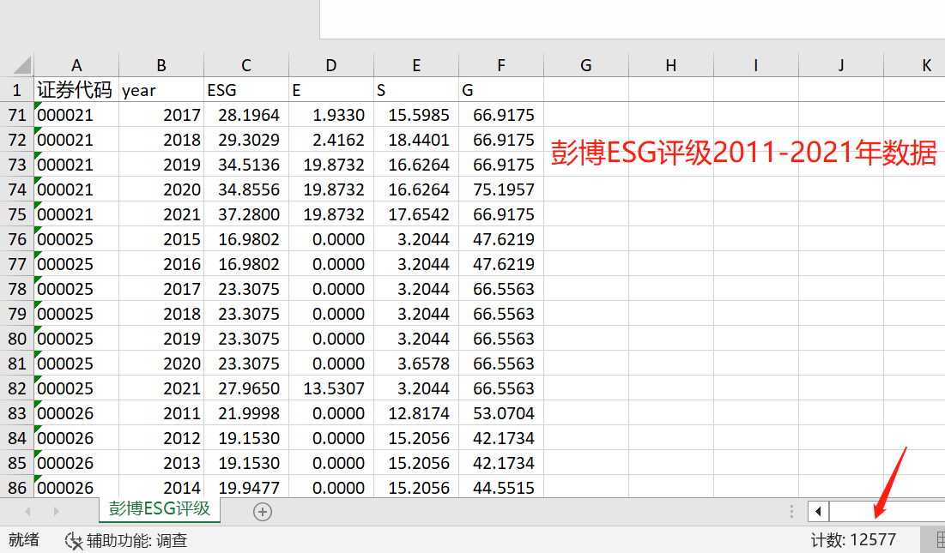
Task: Click the S header cell in E1
Action: click(x=416, y=90)
